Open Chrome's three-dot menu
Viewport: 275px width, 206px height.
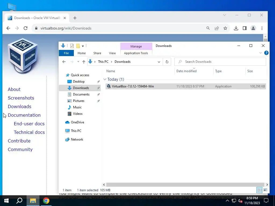[262, 28]
